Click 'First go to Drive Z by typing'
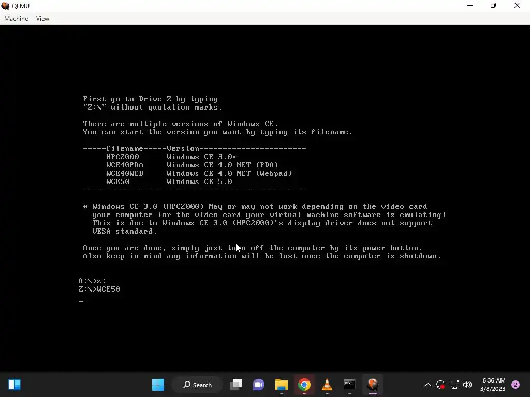This screenshot has height=397, width=530. (x=150, y=99)
